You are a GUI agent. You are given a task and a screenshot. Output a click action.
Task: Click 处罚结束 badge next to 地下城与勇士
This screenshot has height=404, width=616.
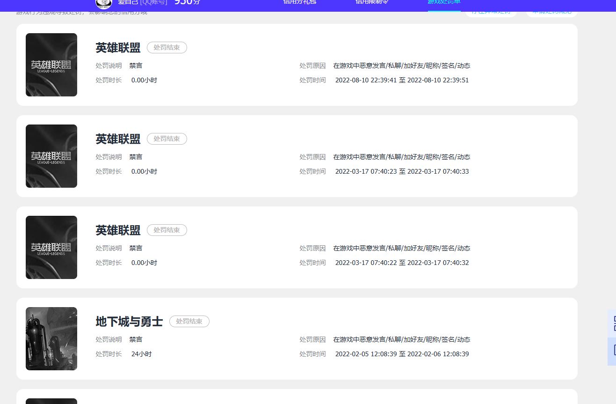189,321
